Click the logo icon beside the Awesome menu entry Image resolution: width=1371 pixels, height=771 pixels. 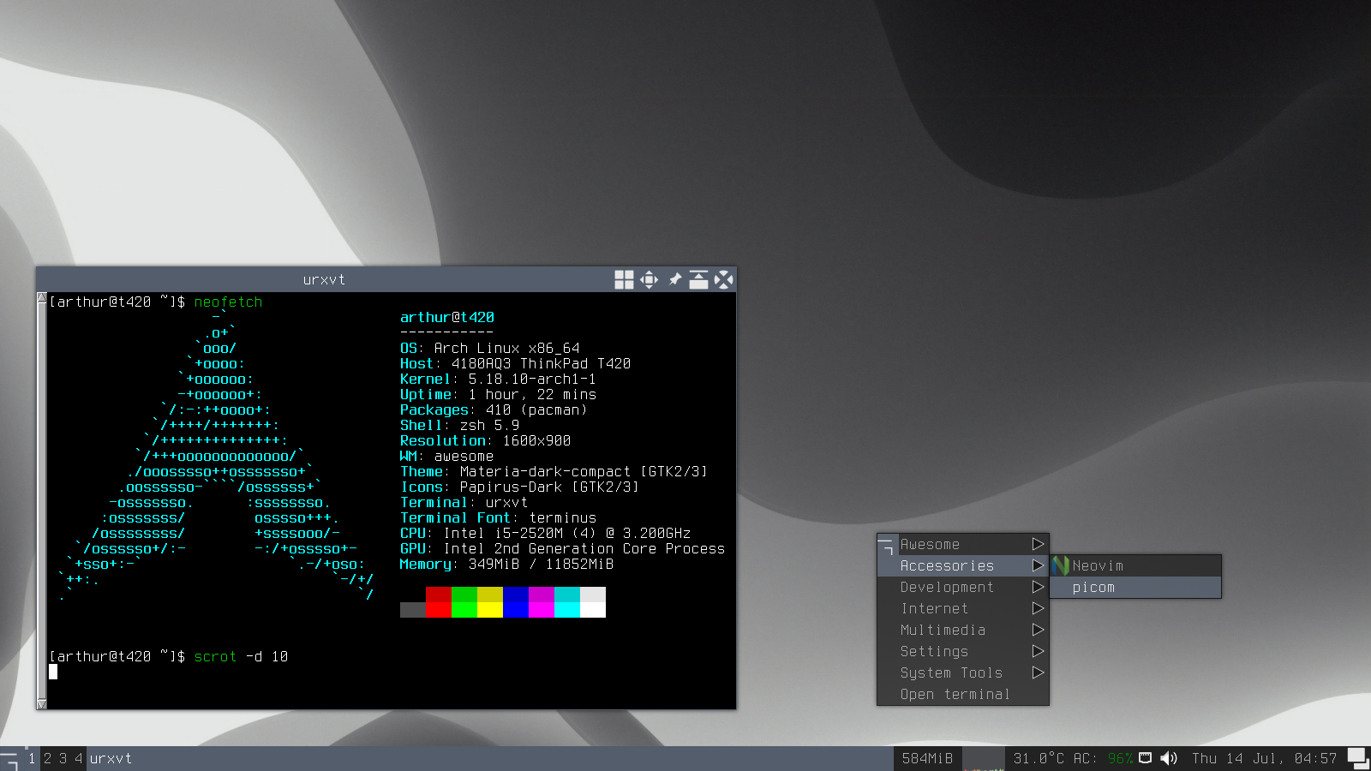(x=887, y=544)
